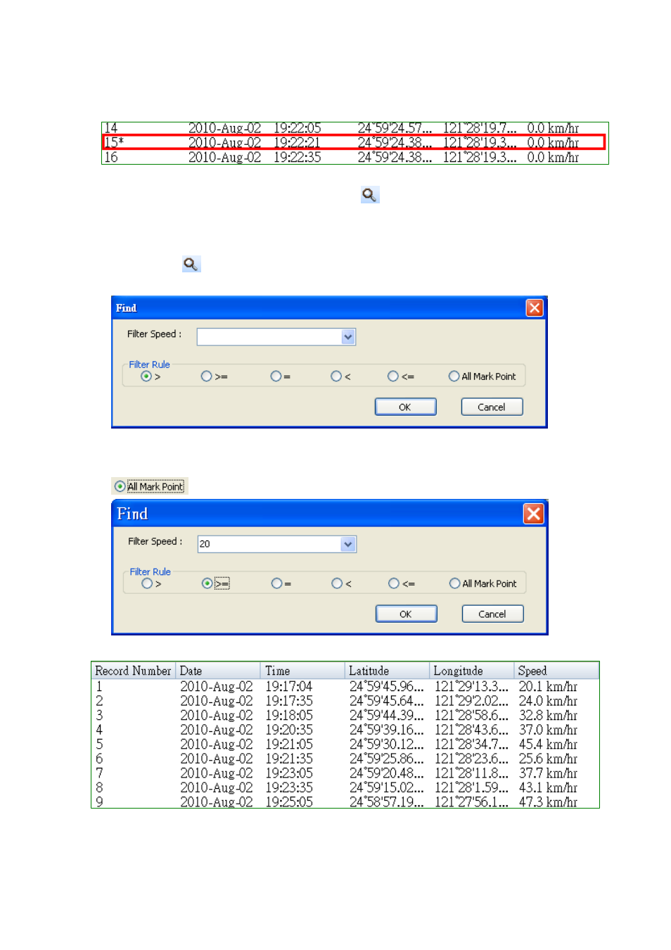Click Cancel in the empty-speed Find dialog
Image resolution: width=671 pixels, height=950 pixels.
point(492,407)
